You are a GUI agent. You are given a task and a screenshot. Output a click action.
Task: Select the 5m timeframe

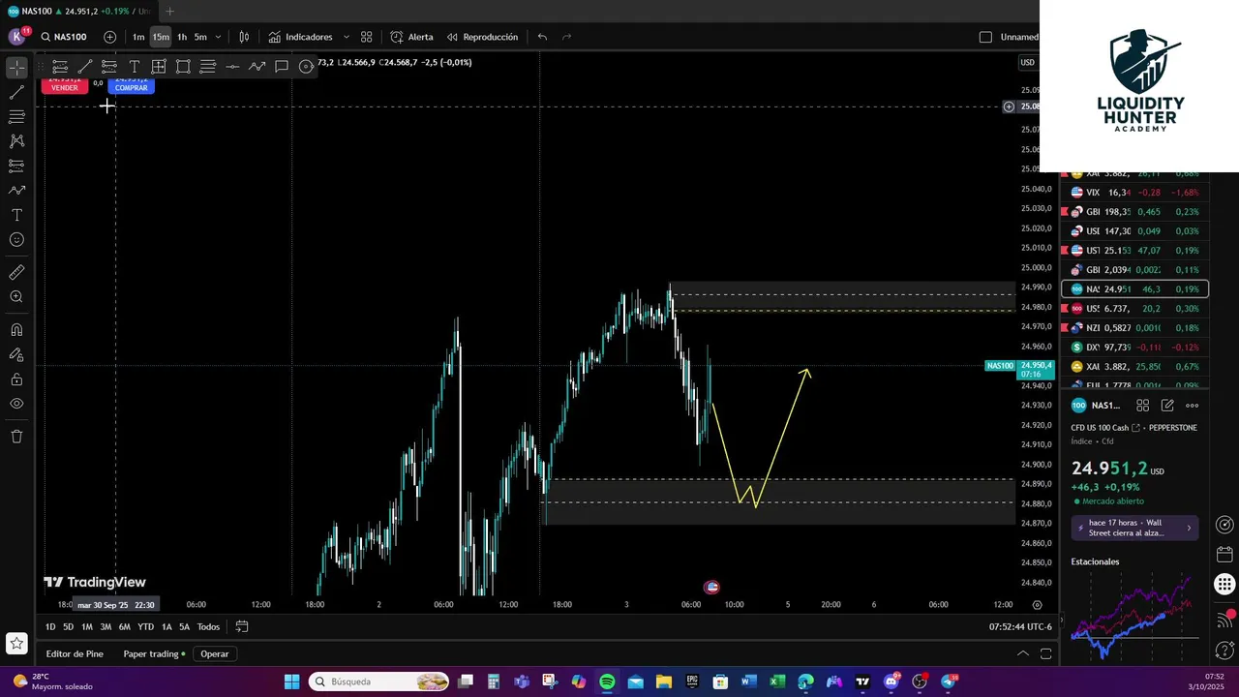pyautogui.click(x=200, y=37)
